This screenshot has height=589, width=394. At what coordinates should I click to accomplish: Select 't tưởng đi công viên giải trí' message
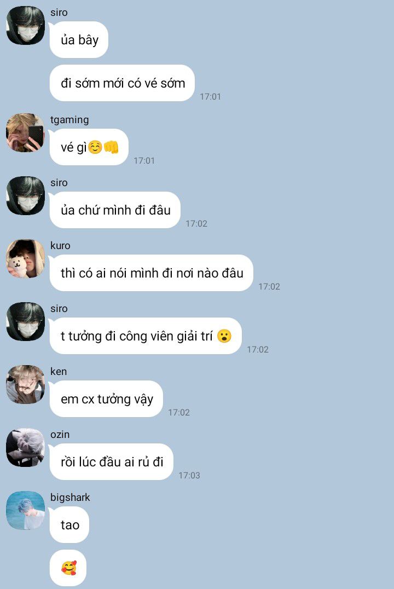[146, 336]
